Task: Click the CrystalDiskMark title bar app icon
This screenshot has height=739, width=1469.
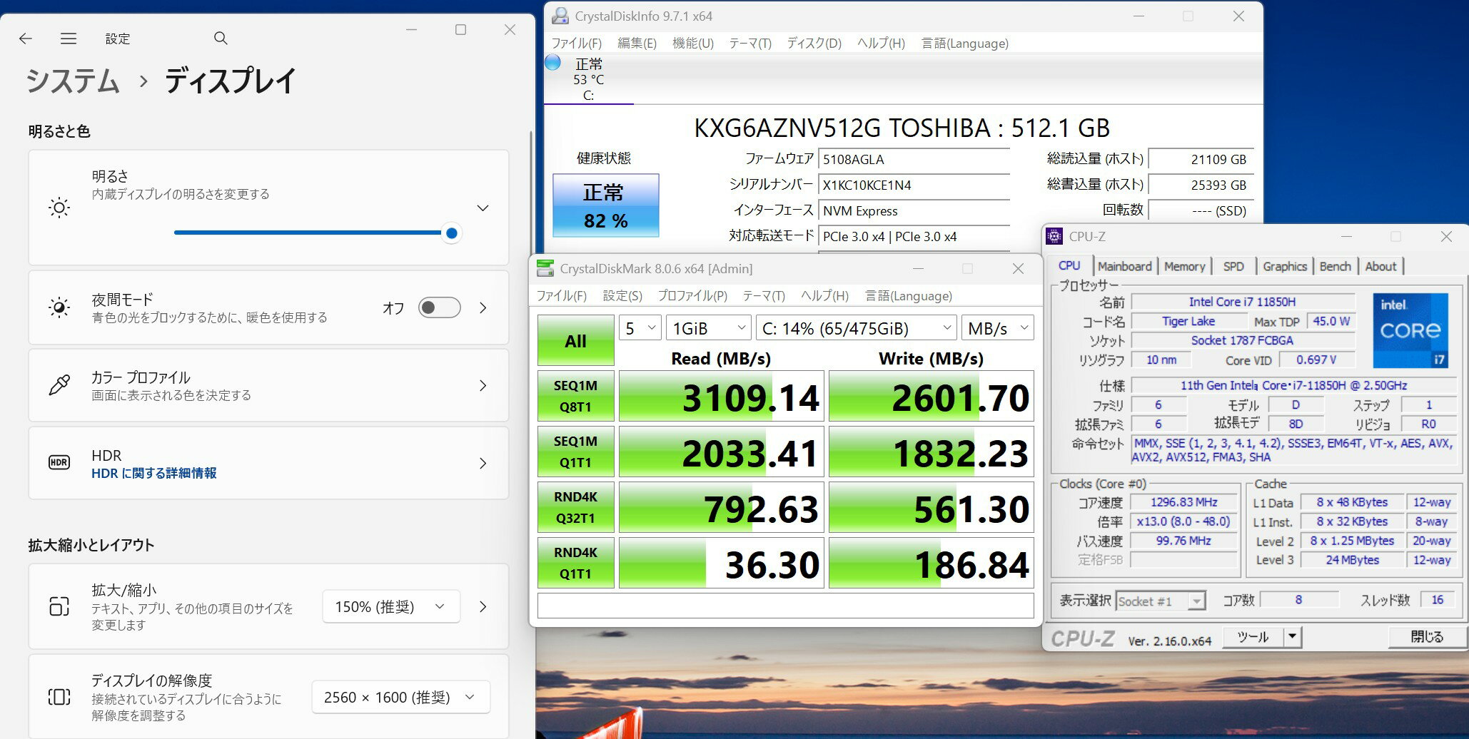Action: (x=545, y=269)
